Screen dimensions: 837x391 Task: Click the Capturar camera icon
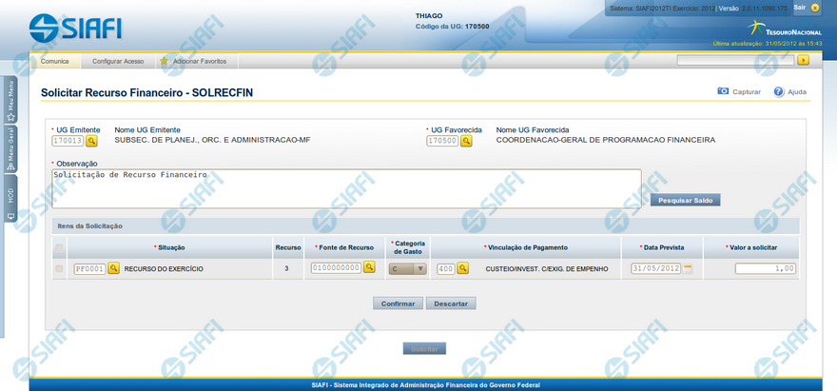(723, 92)
